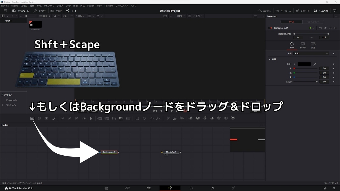Add Polygon mask tool from toolbar
Viewport: 340px width, 191px height.
click(151, 118)
